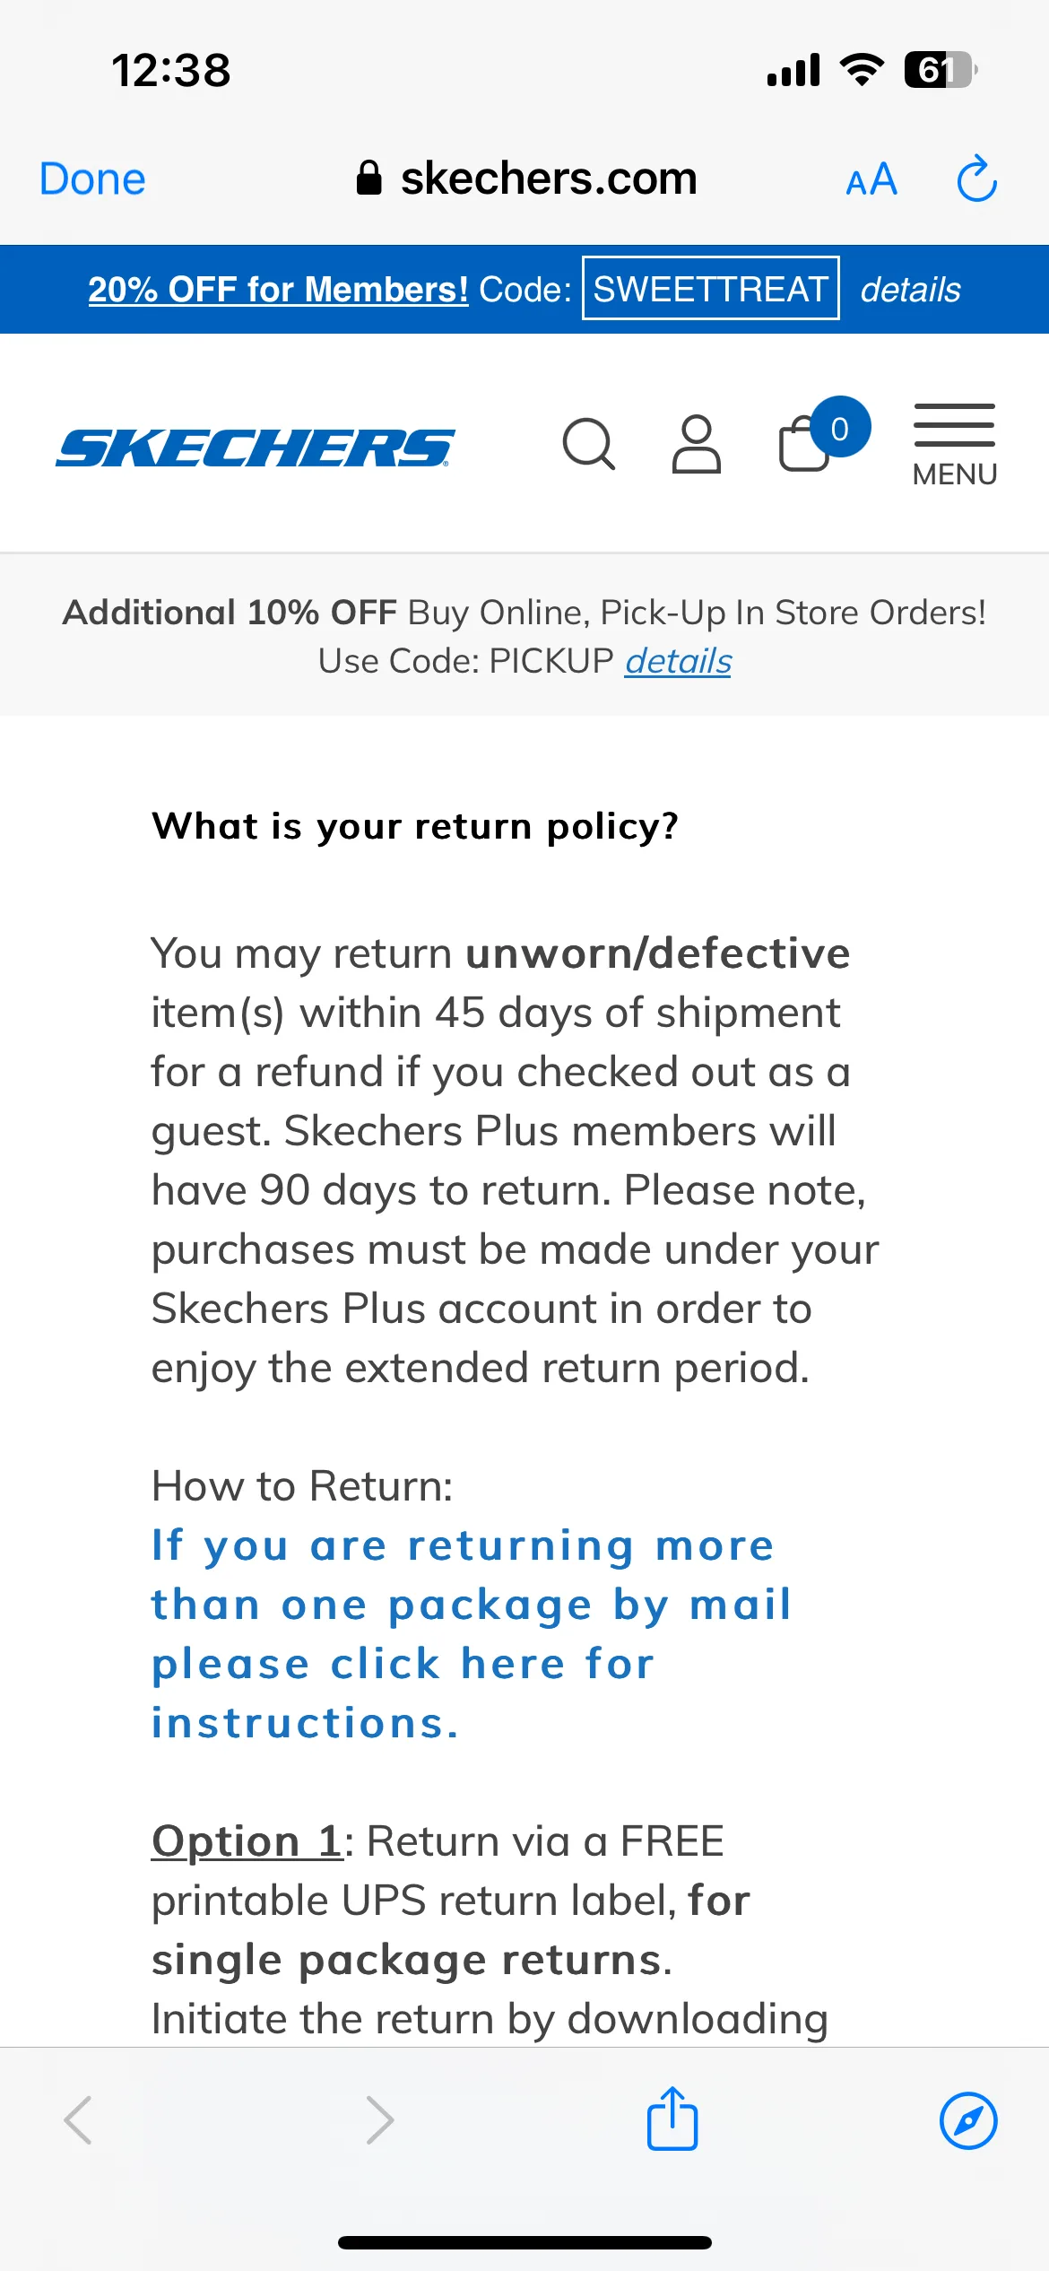Image resolution: width=1049 pixels, height=2271 pixels.
Task: Tap the share icon in bottom toolbar
Action: (672, 2119)
